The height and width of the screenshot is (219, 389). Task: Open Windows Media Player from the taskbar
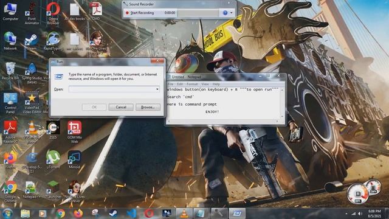click(43, 214)
